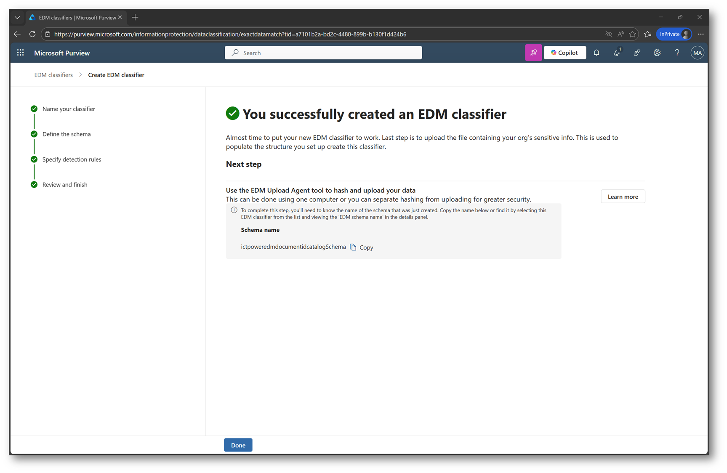Open the MA account avatar
Image resolution: width=727 pixels, height=473 pixels.
tap(697, 53)
